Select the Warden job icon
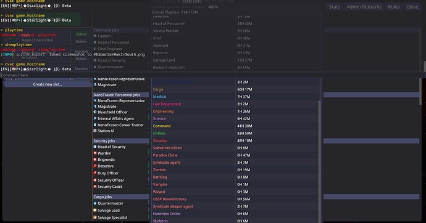The image size is (426, 223). click(x=95, y=153)
